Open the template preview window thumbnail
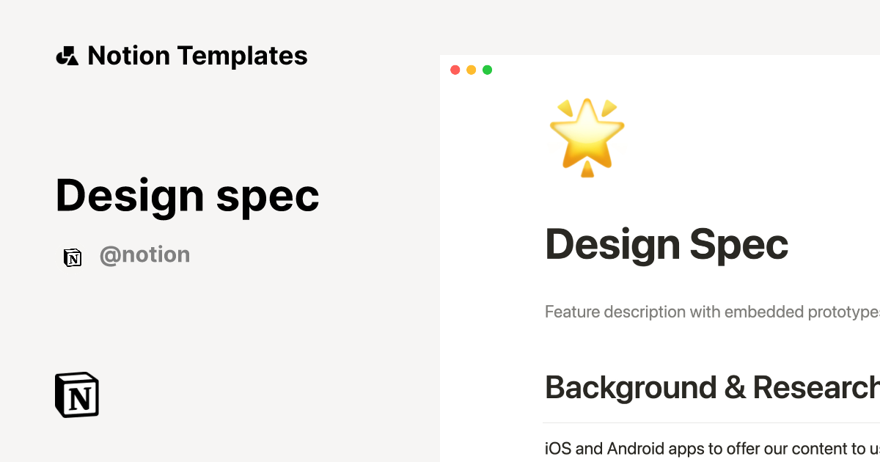Image resolution: width=880 pixels, height=462 pixels. tap(660, 257)
